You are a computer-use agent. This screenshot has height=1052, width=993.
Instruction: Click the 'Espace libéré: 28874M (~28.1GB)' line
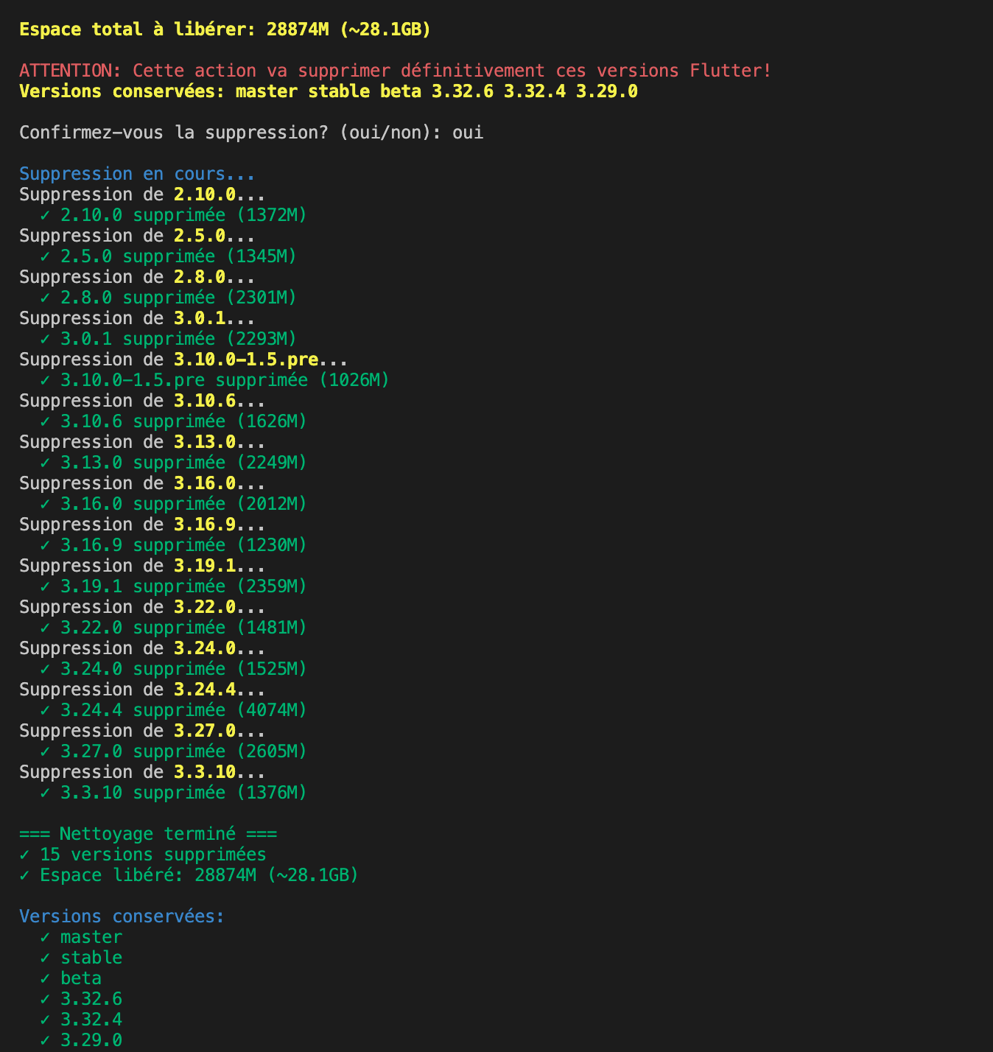(189, 875)
